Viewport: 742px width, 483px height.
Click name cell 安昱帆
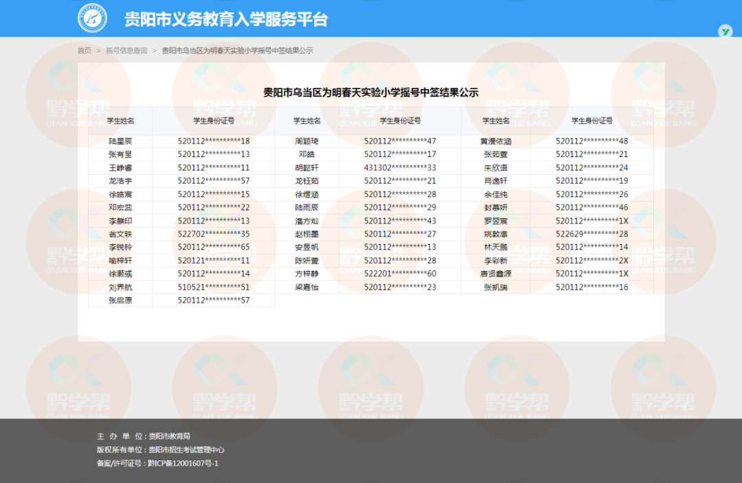point(306,247)
